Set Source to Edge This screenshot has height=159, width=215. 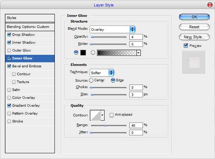coord(113,80)
